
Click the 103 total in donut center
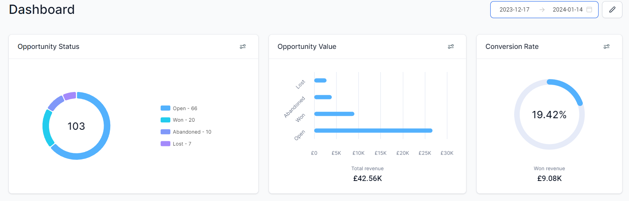coord(76,126)
